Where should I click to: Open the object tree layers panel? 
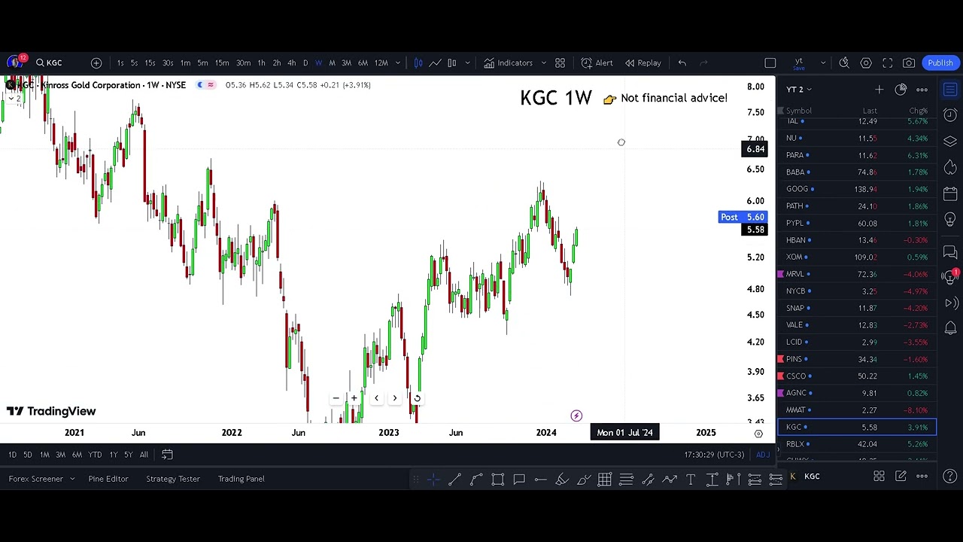950,141
